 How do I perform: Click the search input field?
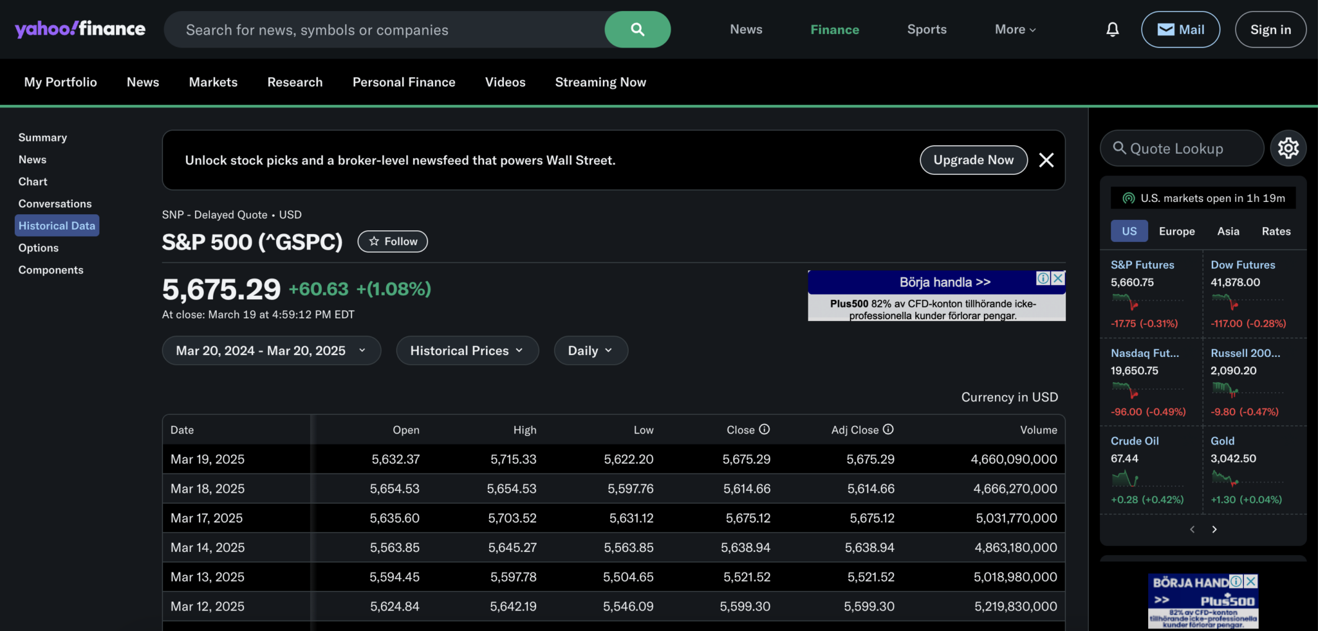coord(386,29)
